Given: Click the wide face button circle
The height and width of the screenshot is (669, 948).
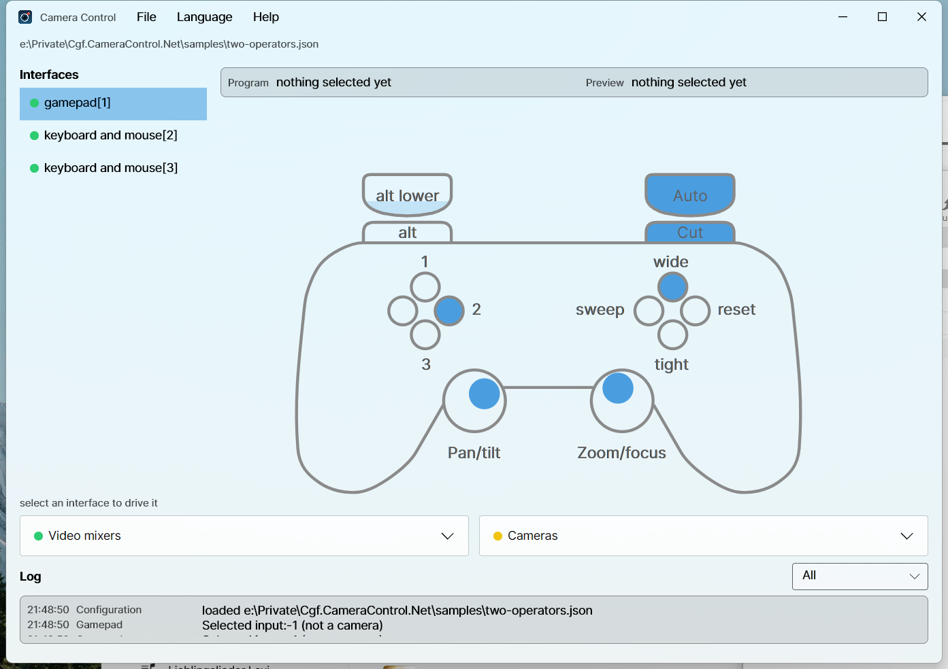Looking at the screenshot, I should 672,288.
